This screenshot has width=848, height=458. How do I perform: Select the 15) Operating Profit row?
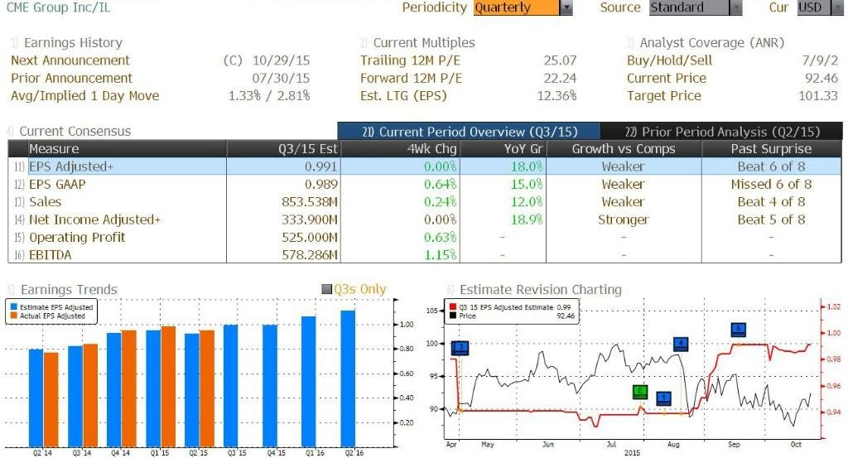pyautogui.click(x=425, y=237)
